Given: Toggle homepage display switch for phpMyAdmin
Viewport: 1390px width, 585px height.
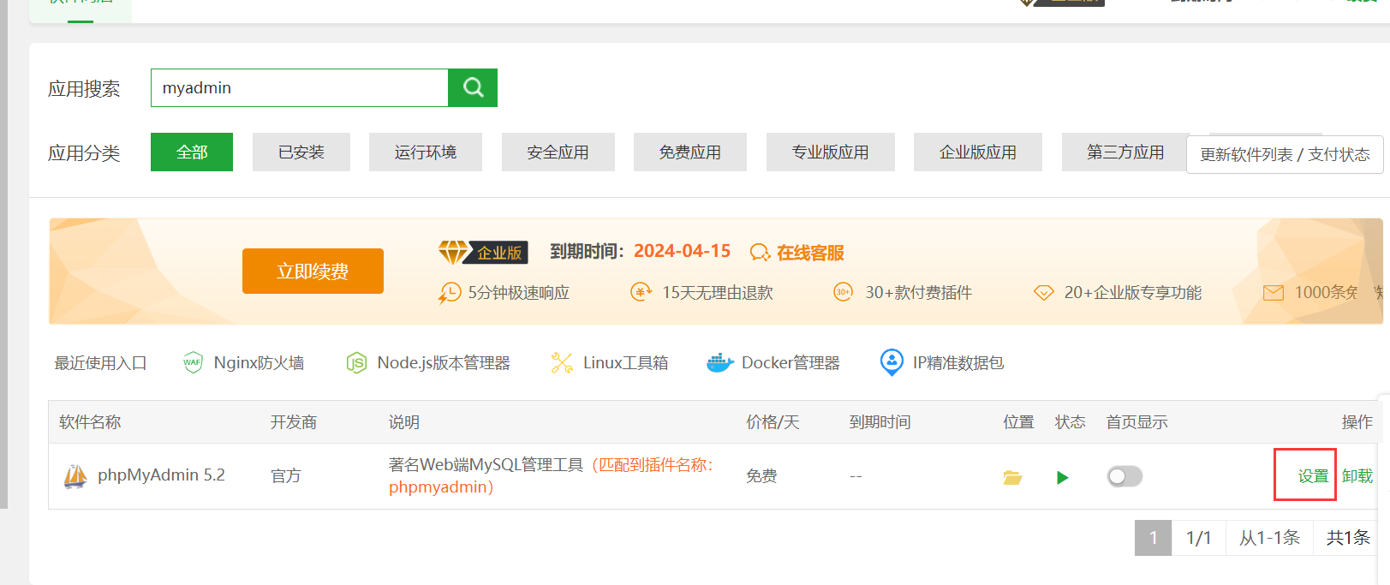Looking at the screenshot, I should tap(1125, 476).
